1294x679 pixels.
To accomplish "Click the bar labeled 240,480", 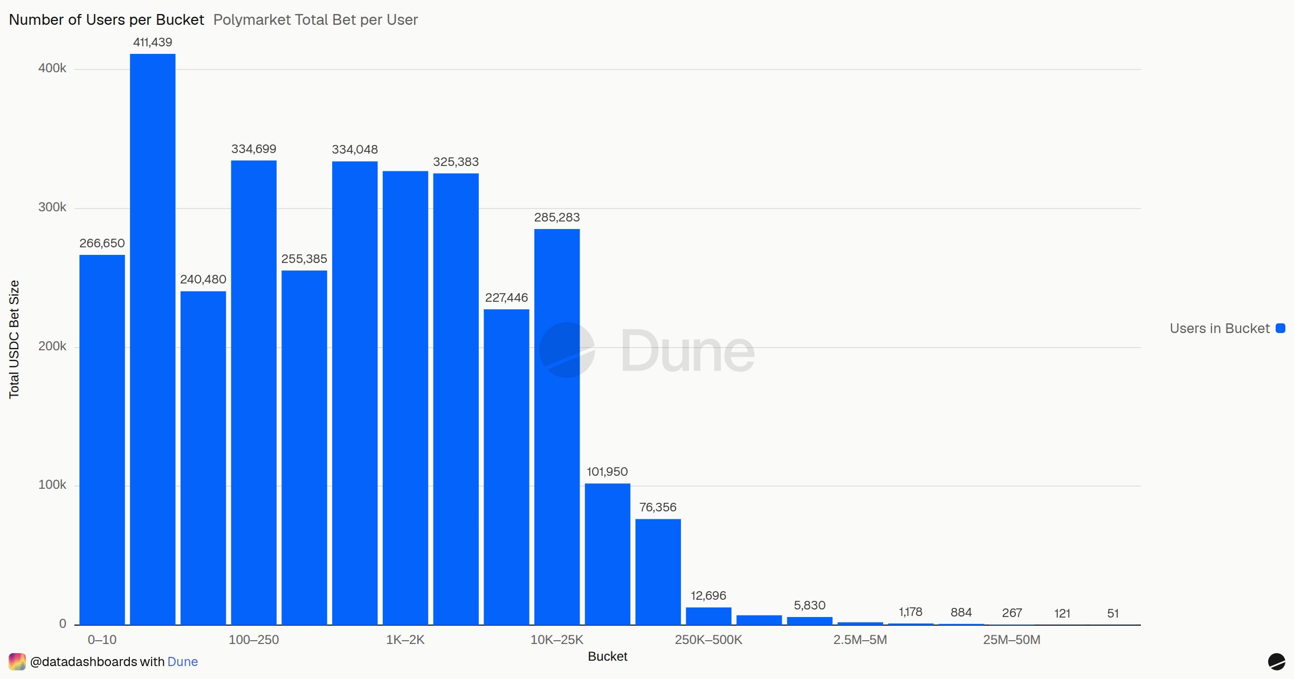I will (203, 458).
